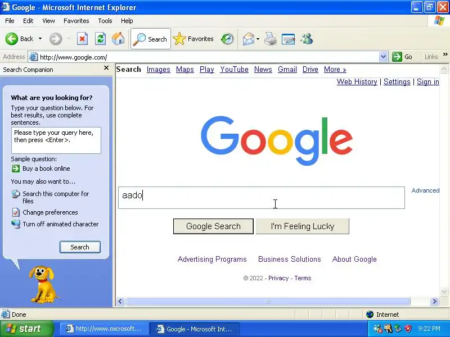The height and width of the screenshot is (337, 450).
Task: Open the News link
Action: click(263, 69)
